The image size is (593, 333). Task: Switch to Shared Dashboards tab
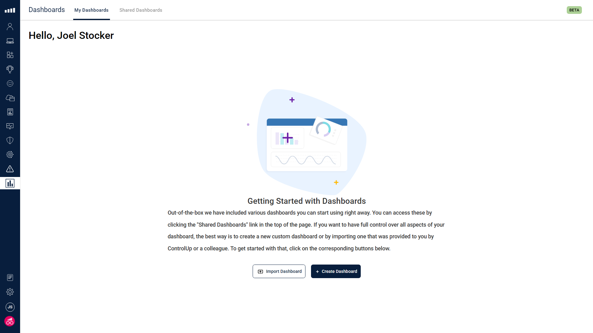coord(141,10)
